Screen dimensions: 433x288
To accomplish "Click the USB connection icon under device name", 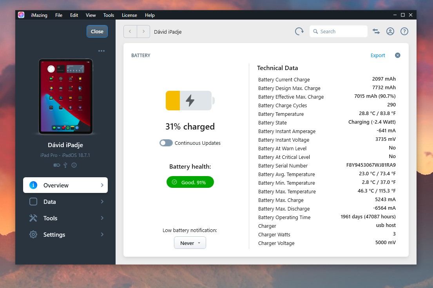I will pyautogui.click(x=65, y=165).
